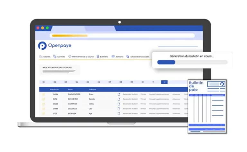Click the bulletin generation progress bar
This screenshot has height=152, width=247.
tap(192, 62)
